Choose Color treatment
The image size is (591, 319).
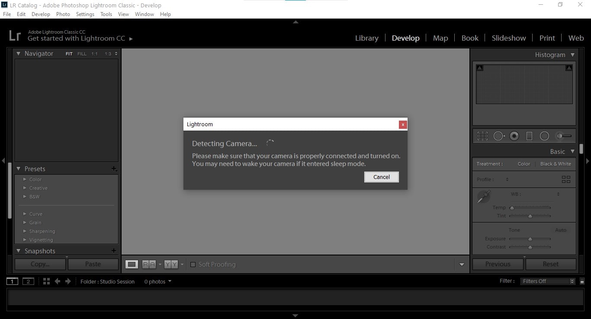[524, 164]
